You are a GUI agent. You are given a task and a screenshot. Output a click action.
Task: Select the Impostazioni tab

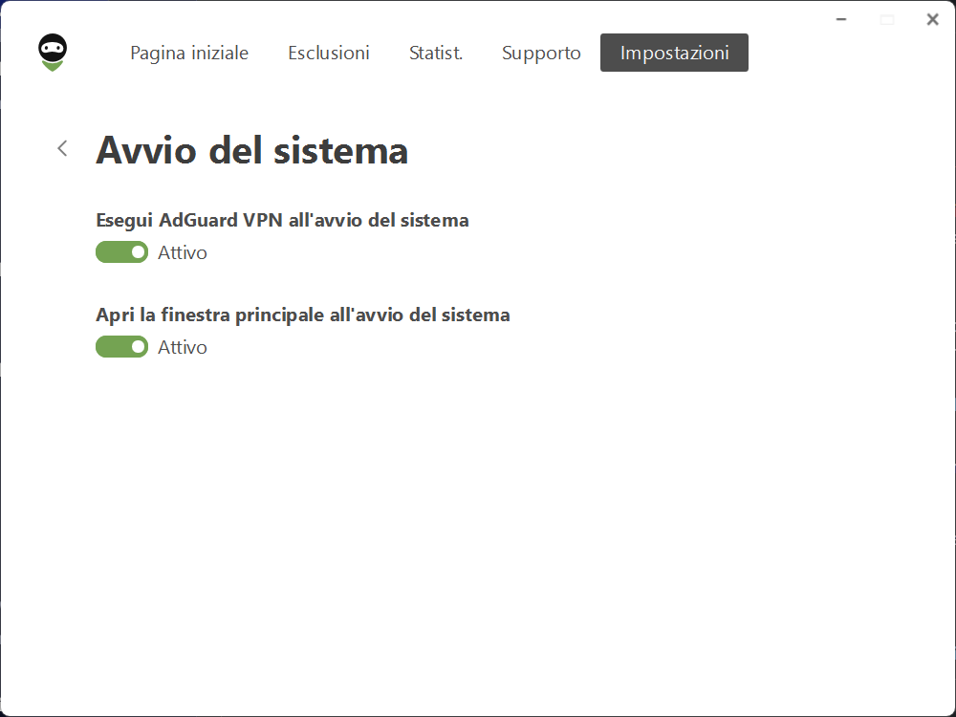674,53
